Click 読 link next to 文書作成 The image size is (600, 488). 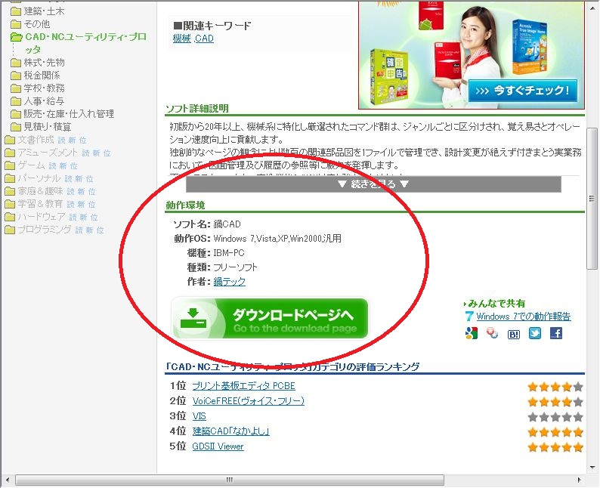pyautogui.click(x=62, y=141)
